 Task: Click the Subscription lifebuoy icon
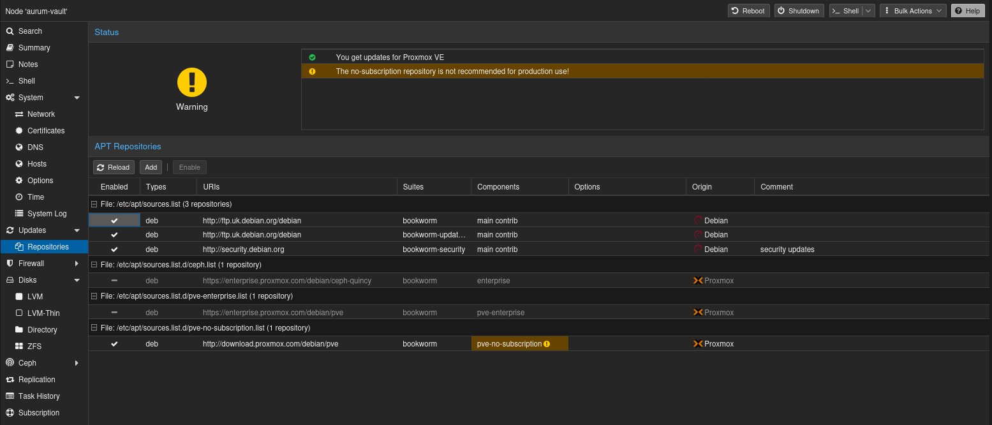[10, 413]
